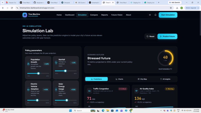Switch to the City Map tab
Screen dimensions: 201x113
pos(142,79)
